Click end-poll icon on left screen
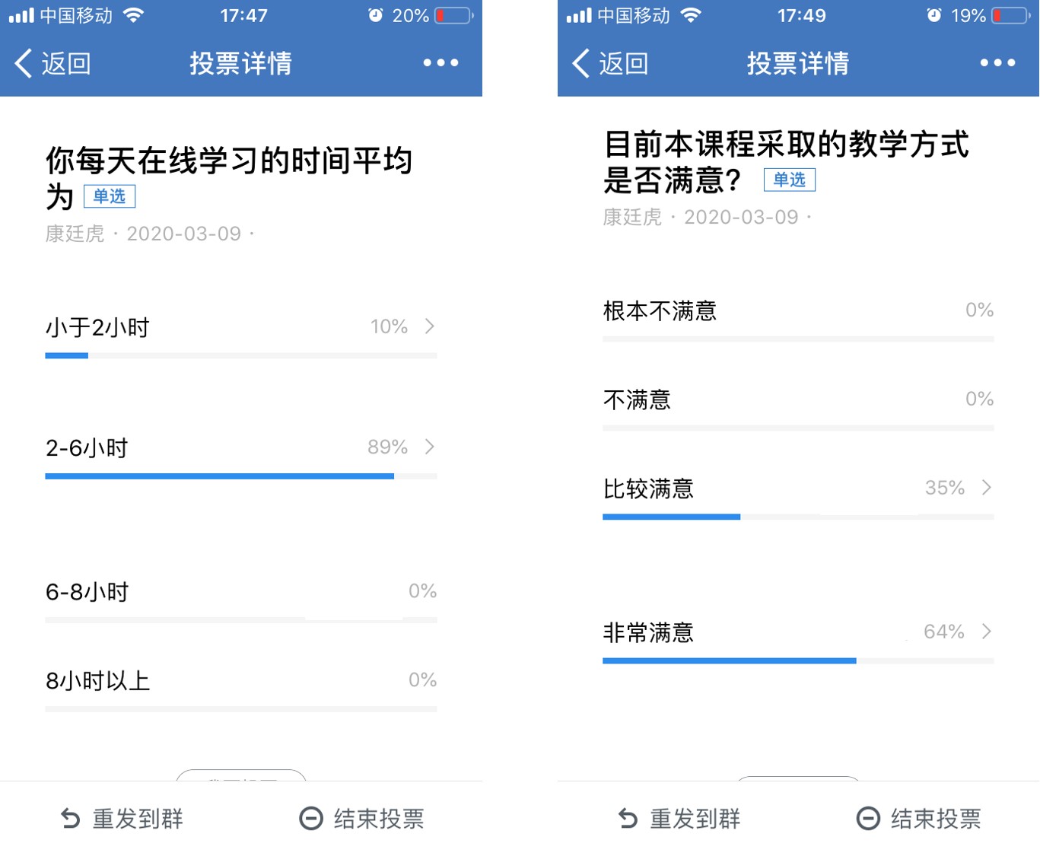 point(310,819)
